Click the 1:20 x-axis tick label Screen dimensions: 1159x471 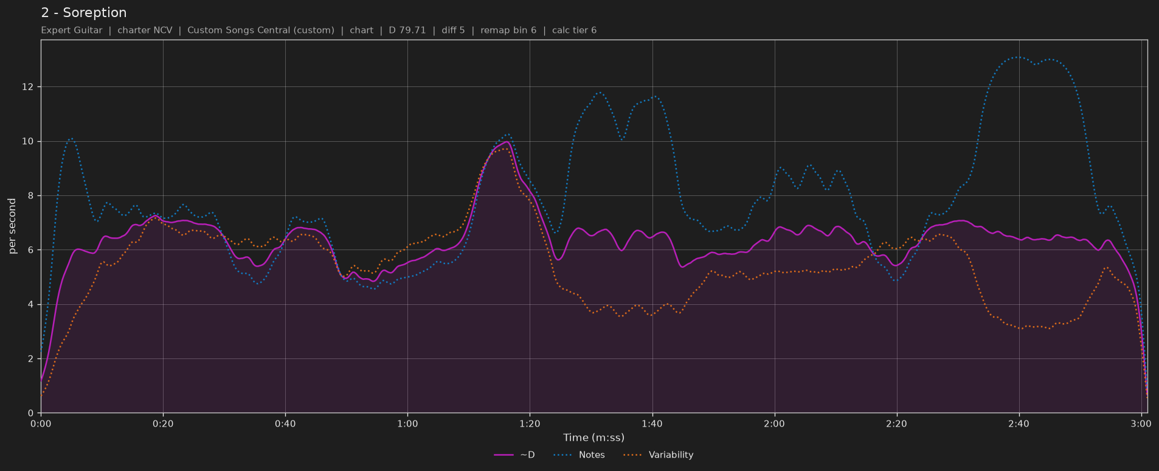click(530, 424)
